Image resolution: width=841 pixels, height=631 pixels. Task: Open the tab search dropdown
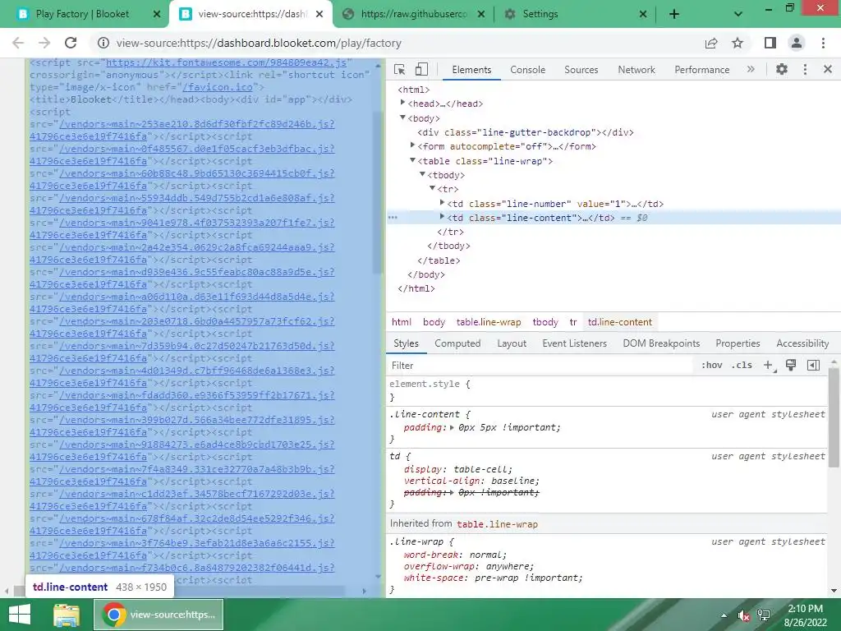(738, 14)
